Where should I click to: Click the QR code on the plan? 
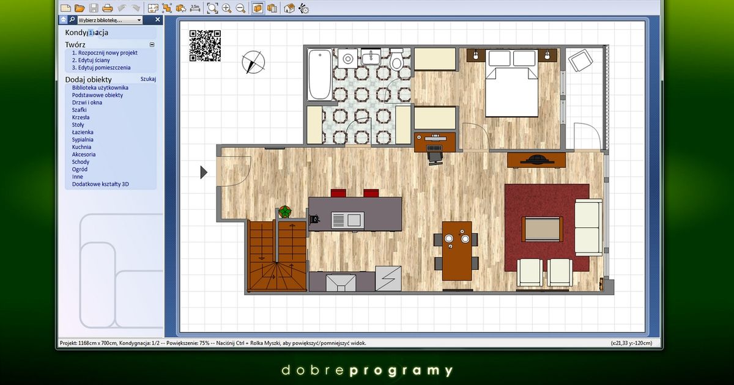tap(205, 46)
